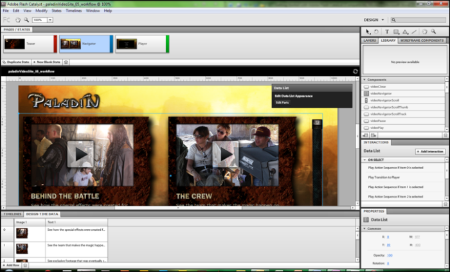450x272 pixels.
Task: Switch to the Wireframe Components tab
Action: tap(422, 41)
